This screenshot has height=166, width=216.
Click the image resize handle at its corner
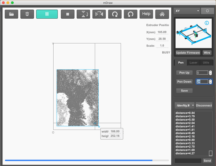pyautogui.click(x=99, y=127)
